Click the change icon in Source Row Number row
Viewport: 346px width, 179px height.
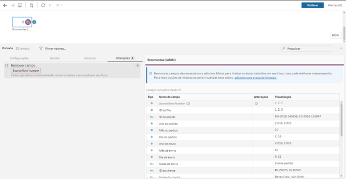(256, 103)
